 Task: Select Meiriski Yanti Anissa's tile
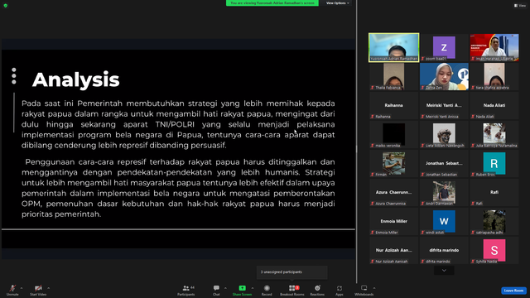pyautogui.click(x=444, y=105)
